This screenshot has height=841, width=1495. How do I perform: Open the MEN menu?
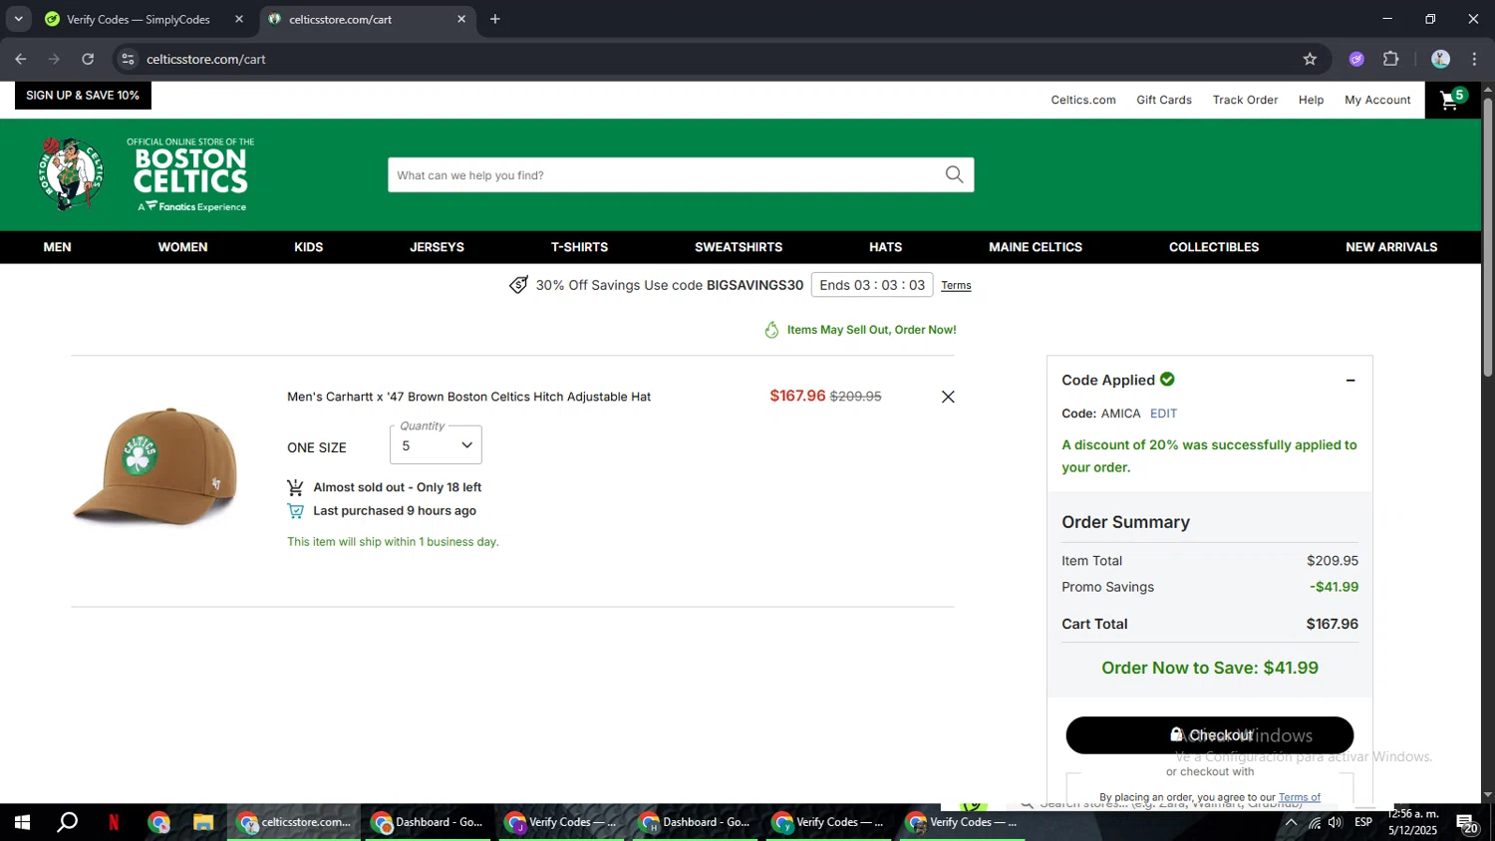[57, 247]
